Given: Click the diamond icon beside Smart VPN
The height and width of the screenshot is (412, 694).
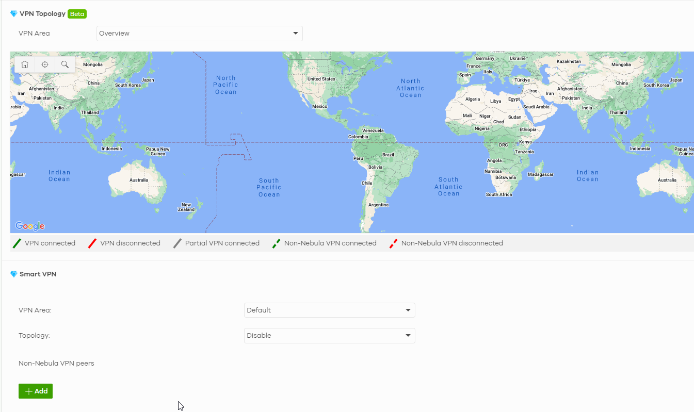Looking at the screenshot, I should (14, 274).
